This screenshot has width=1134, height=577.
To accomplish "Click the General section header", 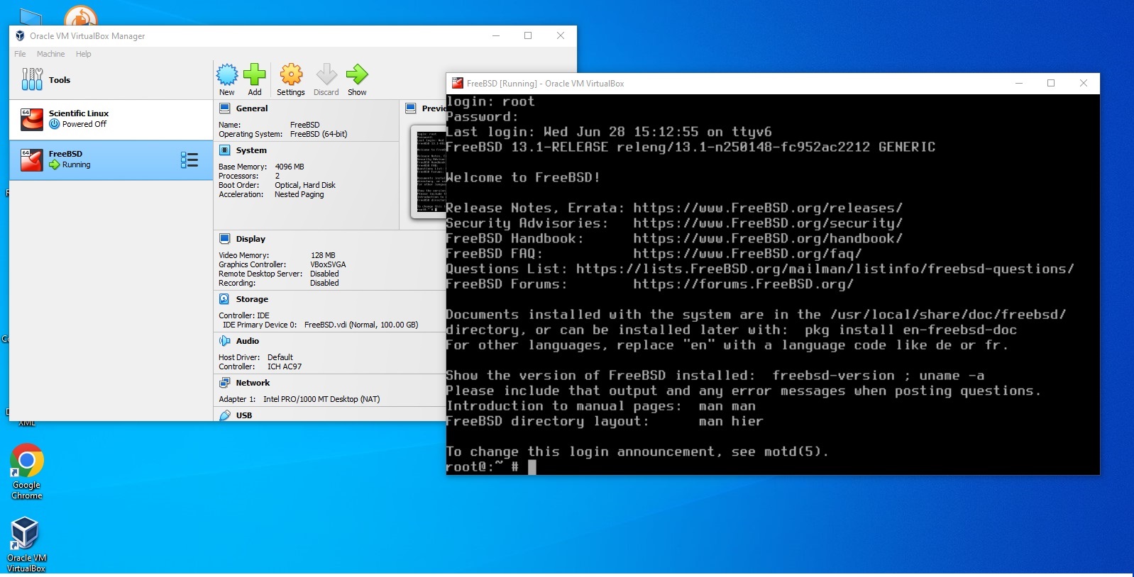I will pyautogui.click(x=251, y=108).
